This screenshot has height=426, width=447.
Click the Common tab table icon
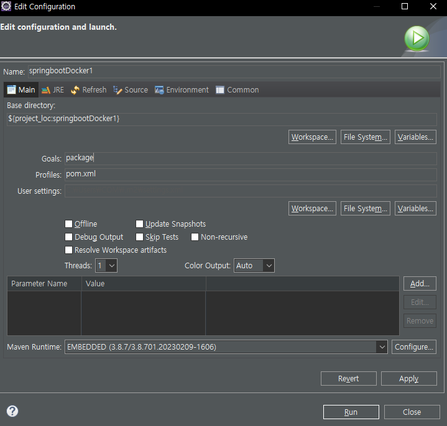(220, 90)
